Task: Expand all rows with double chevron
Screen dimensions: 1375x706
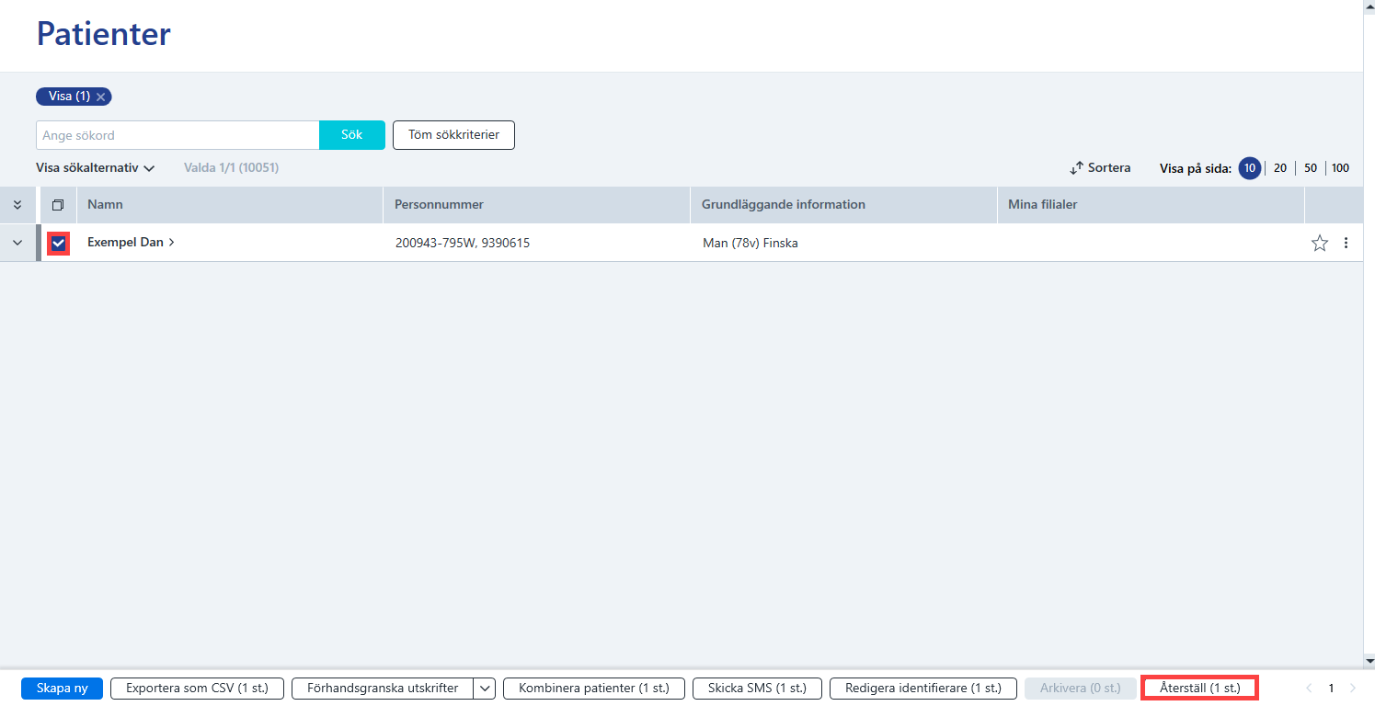Action: click(17, 204)
